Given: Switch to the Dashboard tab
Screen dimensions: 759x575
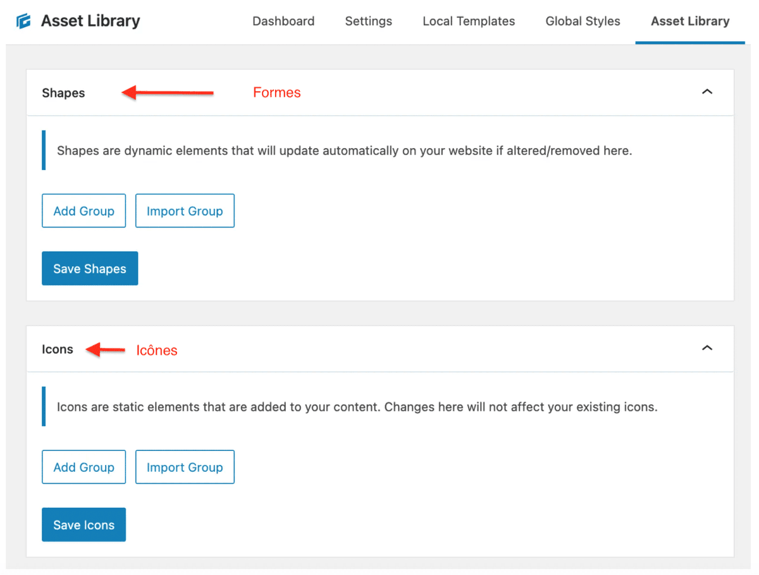Looking at the screenshot, I should [283, 21].
